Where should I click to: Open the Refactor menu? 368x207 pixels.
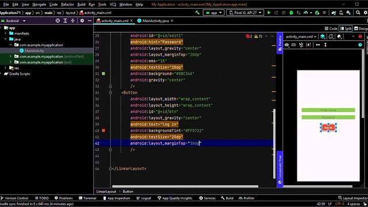coord(67,5)
